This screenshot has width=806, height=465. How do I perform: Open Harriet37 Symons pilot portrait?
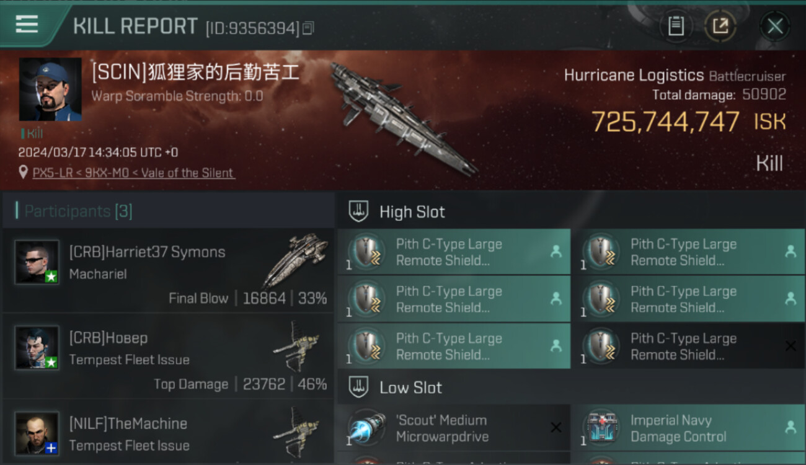tap(37, 262)
